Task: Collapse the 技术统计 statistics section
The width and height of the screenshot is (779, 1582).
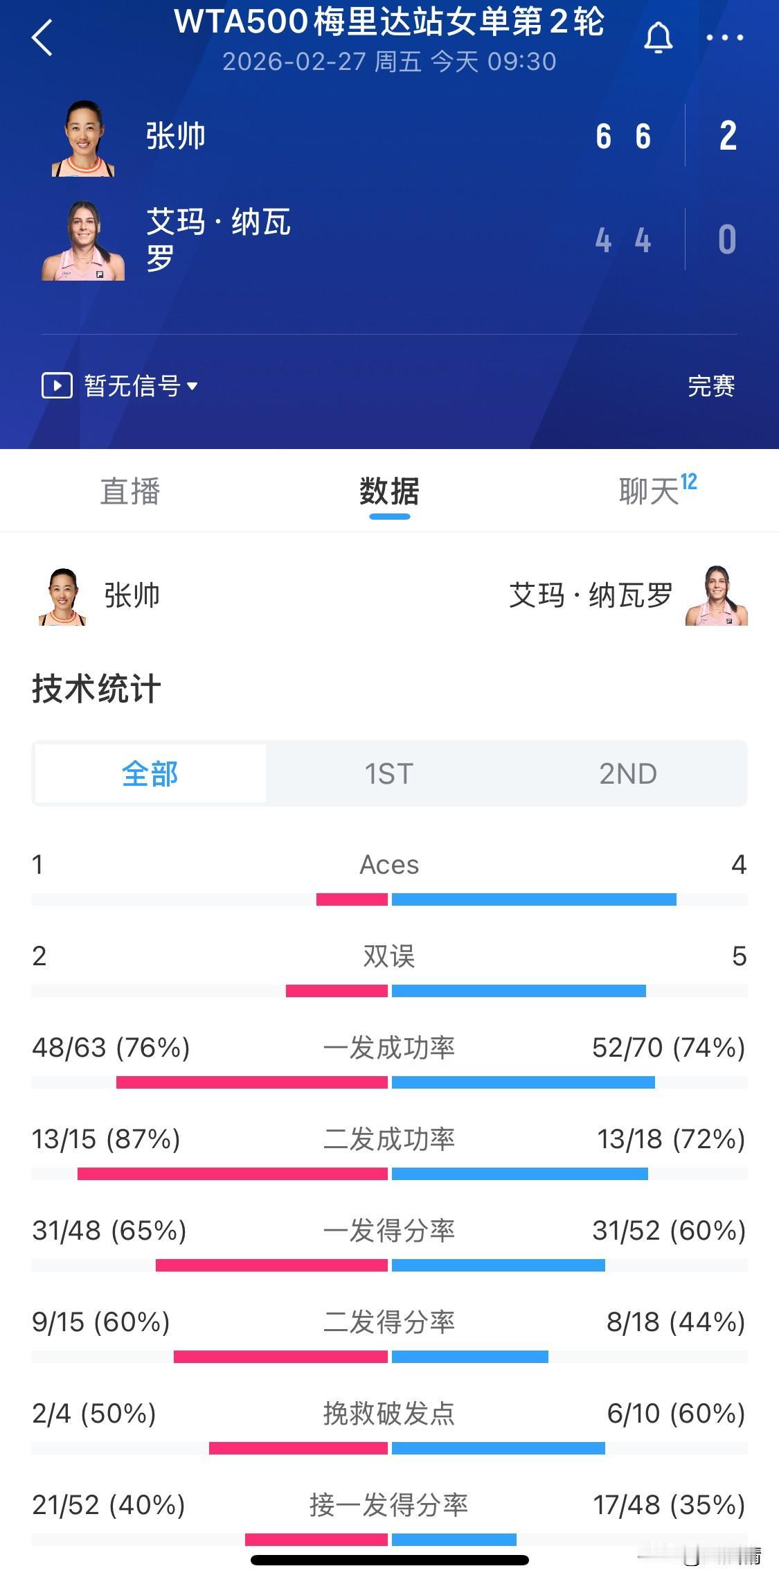Action: [x=97, y=688]
